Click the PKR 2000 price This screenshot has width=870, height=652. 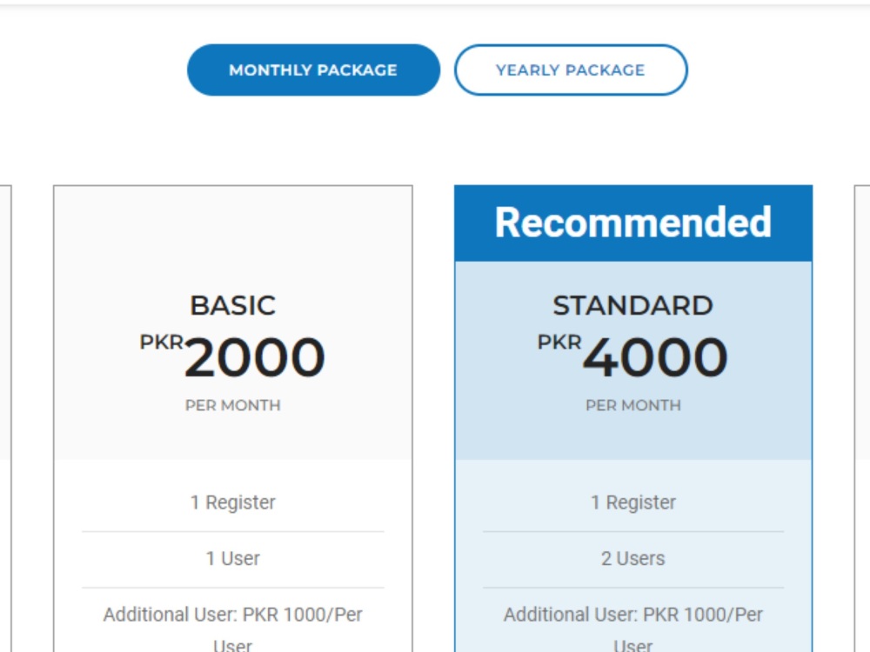(x=232, y=356)
